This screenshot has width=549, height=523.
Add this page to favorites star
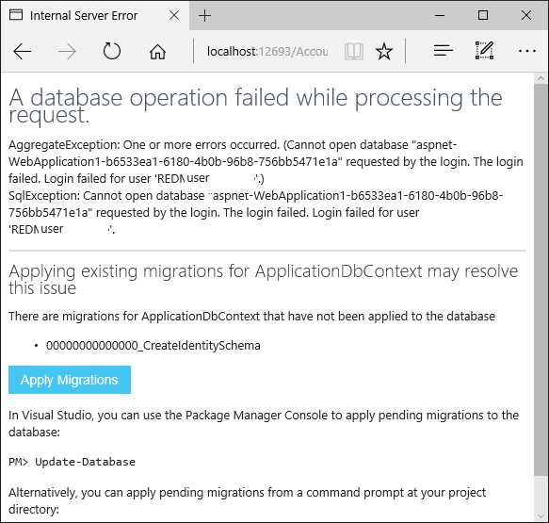tap(384, 52)
